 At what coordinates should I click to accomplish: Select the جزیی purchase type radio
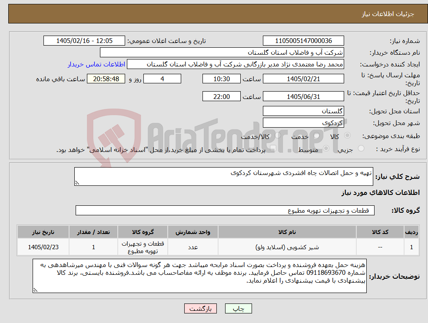pyautogui.click(x=361, y=148)
